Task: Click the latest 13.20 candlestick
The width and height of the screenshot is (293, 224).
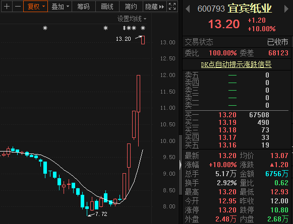Action: (x=143, y=40)
